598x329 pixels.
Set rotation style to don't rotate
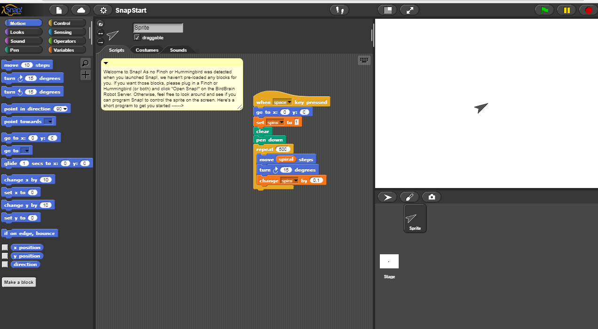[x=101, y=42]
